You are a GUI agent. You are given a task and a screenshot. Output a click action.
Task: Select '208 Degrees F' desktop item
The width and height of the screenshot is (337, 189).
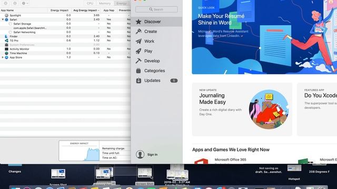(319, 172)
